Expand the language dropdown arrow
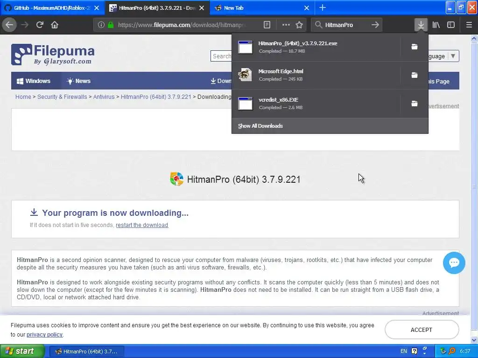478x358 pixels. (x=453, y=56)
